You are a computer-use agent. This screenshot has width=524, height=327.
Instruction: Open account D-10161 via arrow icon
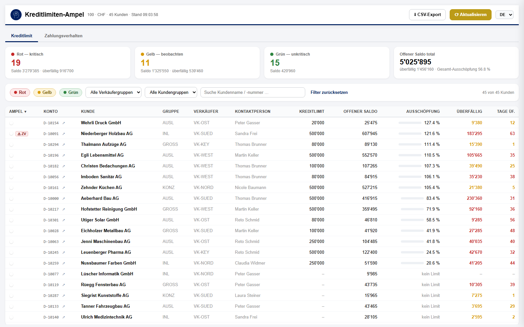click(x=64, y=188)
